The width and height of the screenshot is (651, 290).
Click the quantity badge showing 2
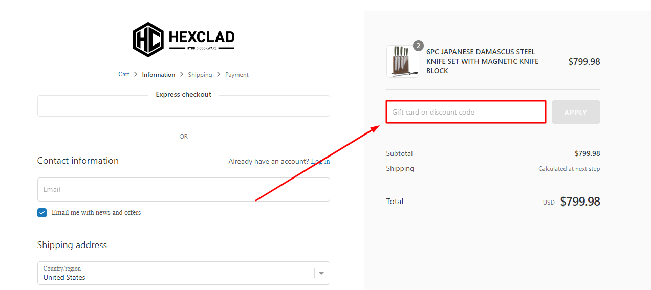click(x=418, y=46)
